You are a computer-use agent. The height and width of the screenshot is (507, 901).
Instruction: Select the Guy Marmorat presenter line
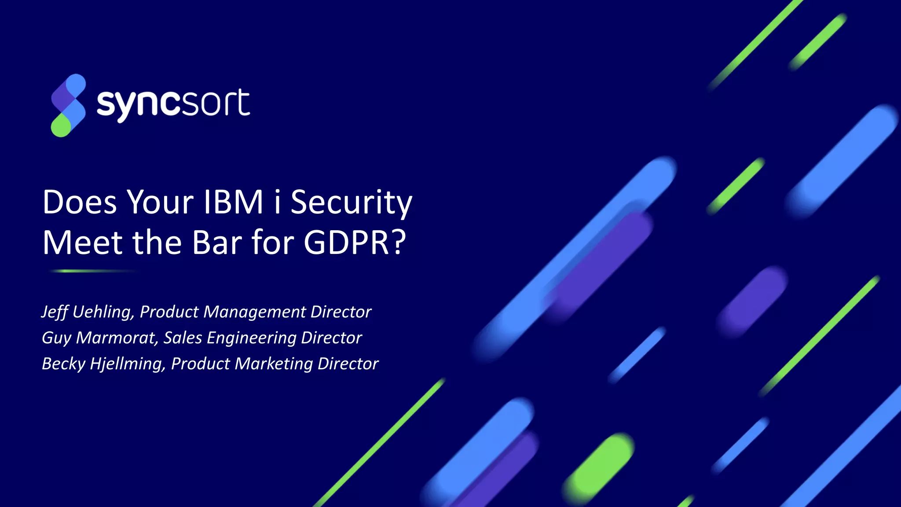pyautogui.click(x=201, y=338)
